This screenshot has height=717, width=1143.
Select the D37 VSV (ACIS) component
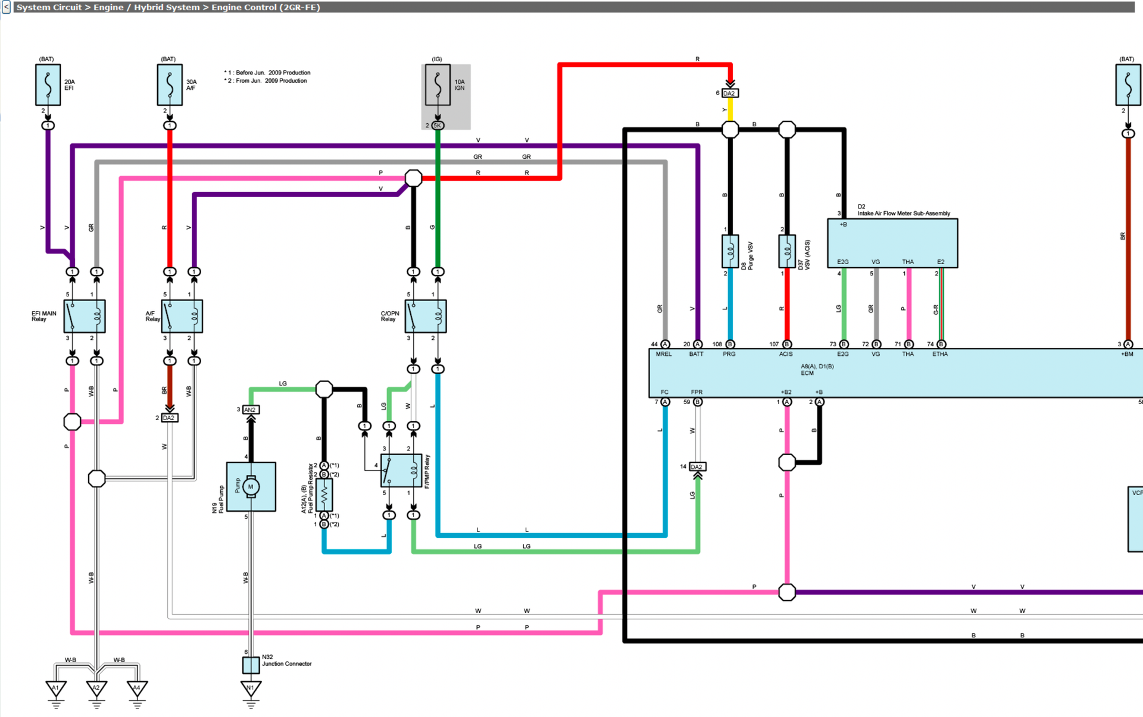[786, 252]
